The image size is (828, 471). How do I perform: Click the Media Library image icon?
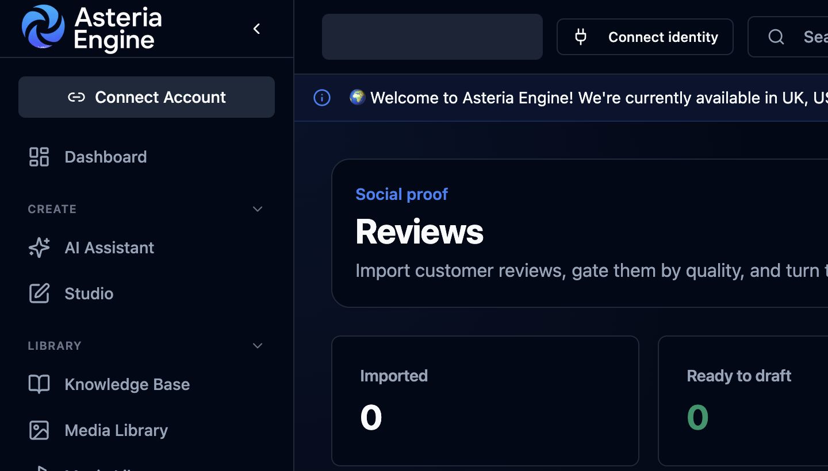point(39,430)
